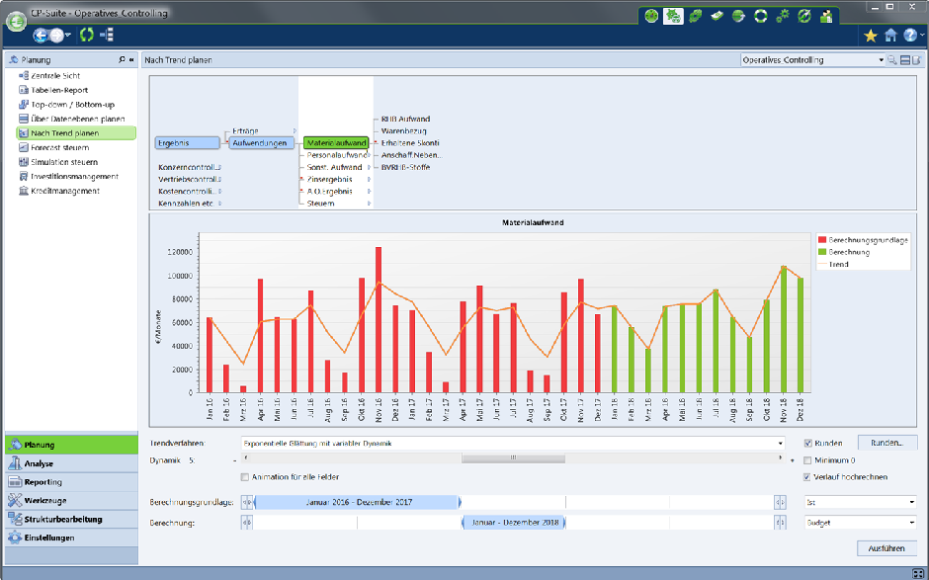Screen dimensions: 929x580
Task: Click the Warenbezug node
Action: [403, 131]
